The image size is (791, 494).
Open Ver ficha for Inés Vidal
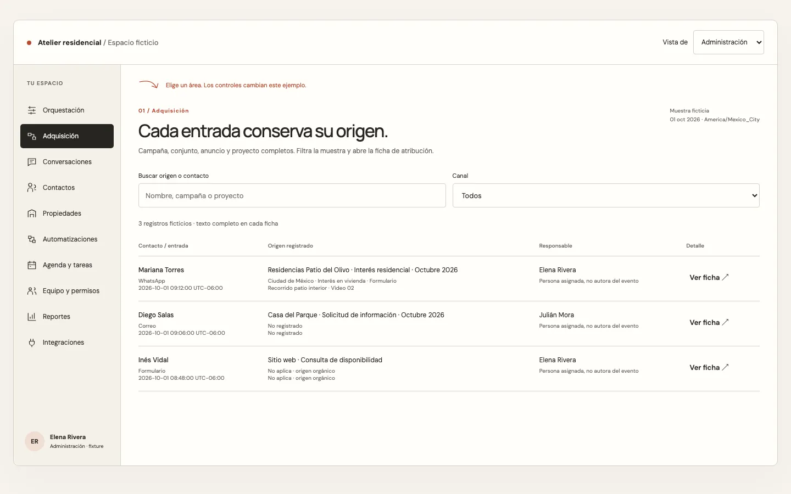click(709, 367)
